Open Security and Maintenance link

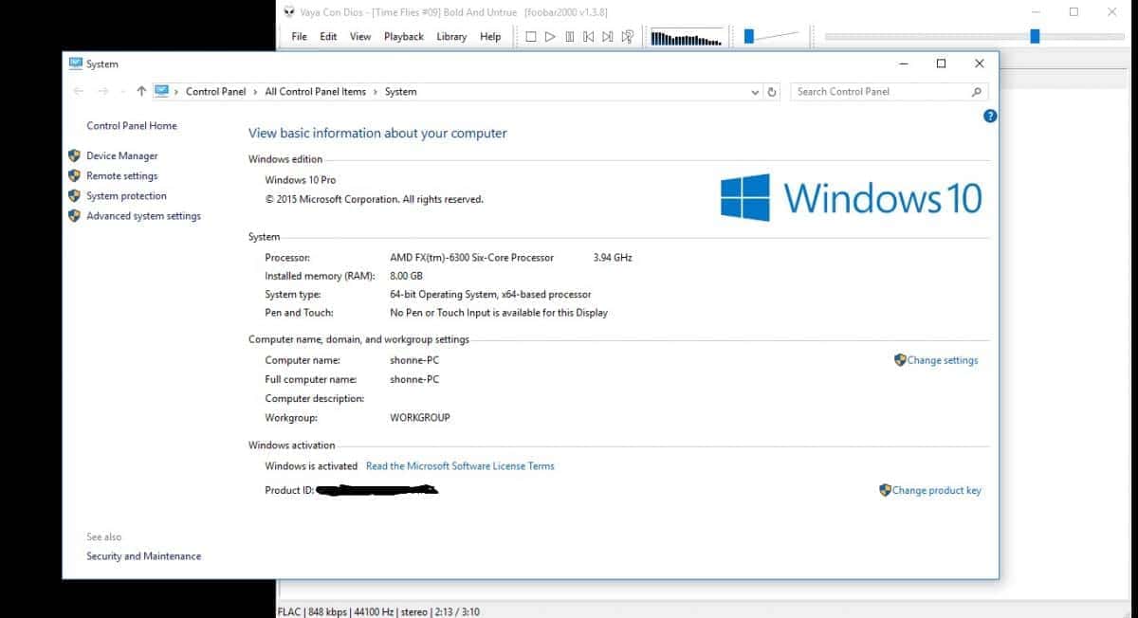pos(144,556)
